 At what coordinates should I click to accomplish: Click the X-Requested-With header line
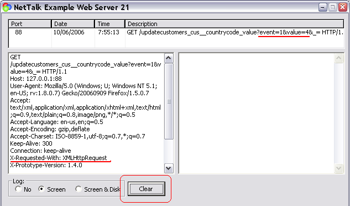coord(59,158)
